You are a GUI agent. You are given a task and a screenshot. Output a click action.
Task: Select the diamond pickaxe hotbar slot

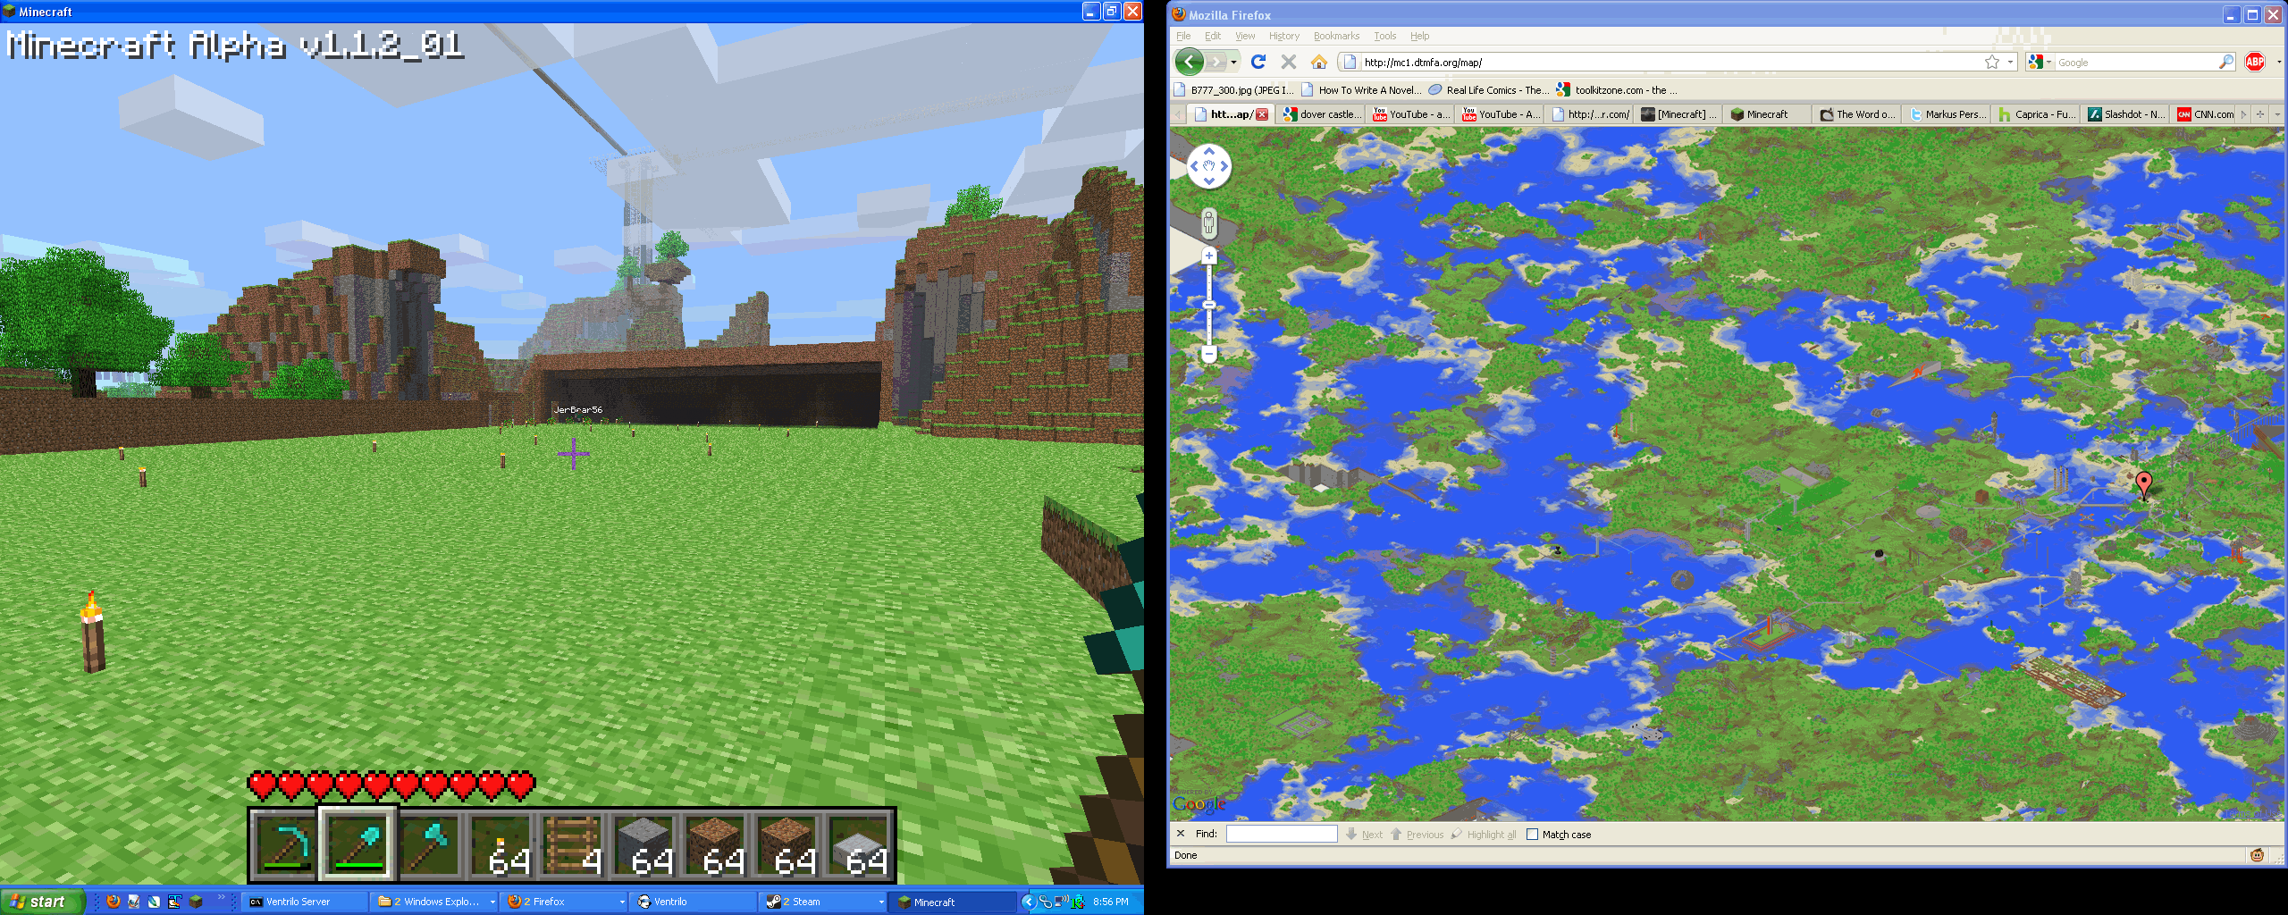point(286,844)
